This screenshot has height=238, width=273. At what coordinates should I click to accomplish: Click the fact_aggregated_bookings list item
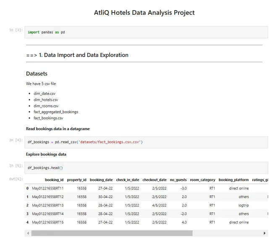pos(56,112)
